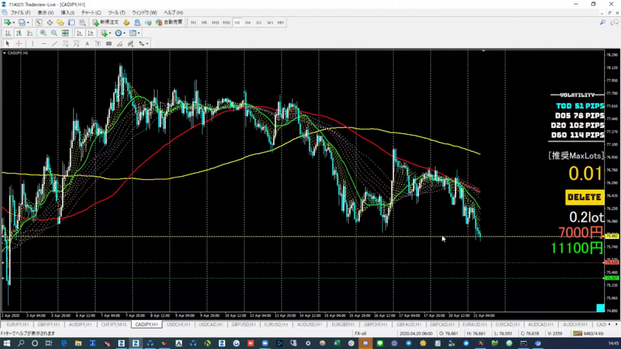Toggle chart shift button
Image resolution: width=621 pixels, height=349 pixels.
point(90,33)
